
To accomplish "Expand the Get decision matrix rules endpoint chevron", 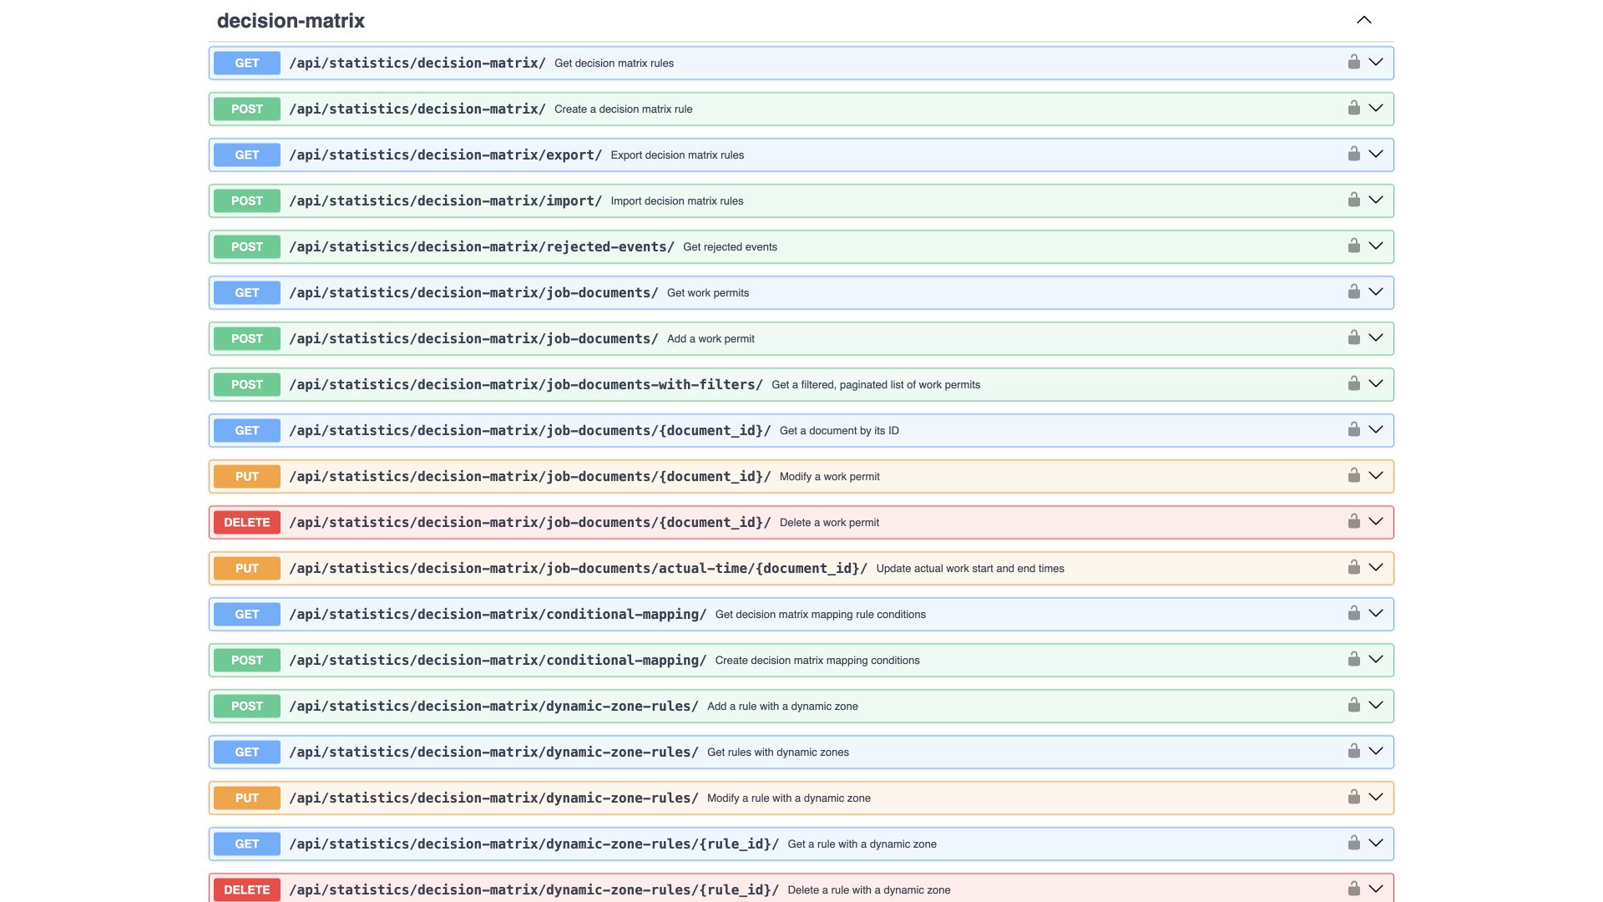I will point(1376,62).
